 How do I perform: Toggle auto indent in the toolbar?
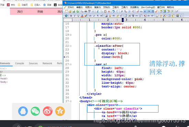[x=149, y=11]
